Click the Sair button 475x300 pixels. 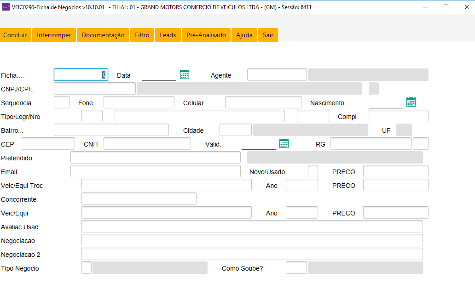click(x=268, y=35)
